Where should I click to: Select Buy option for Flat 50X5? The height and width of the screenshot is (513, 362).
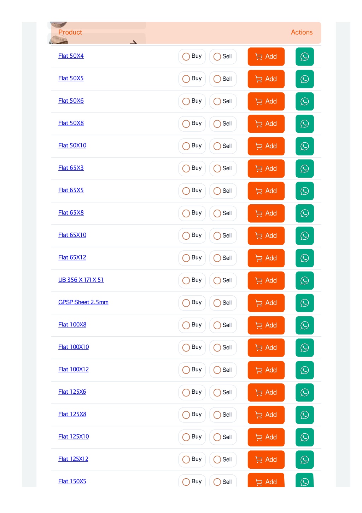[192, 79]
